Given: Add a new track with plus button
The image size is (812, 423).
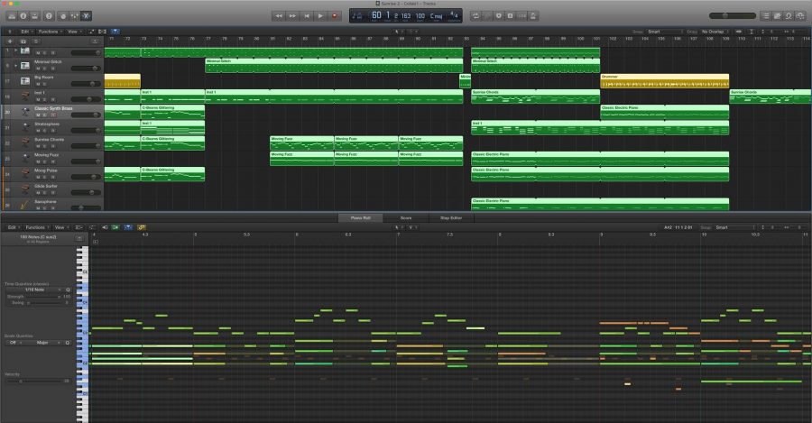Looking at the screenshot, I should pyautogui.click(x=10, y=41).
